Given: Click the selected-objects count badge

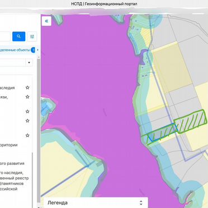Looking at the screenshot, I should 33,50.
